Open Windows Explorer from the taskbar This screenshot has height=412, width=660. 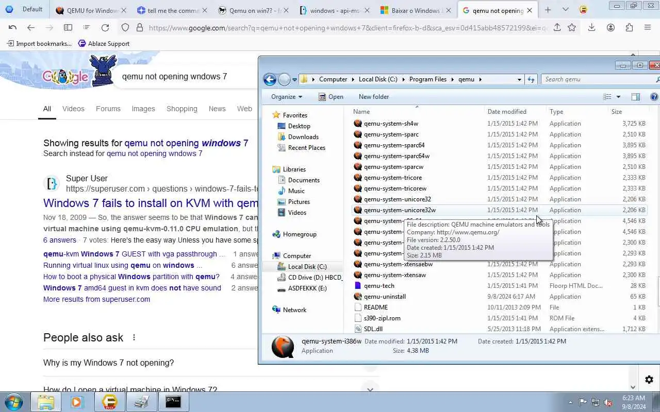[45, 402]
